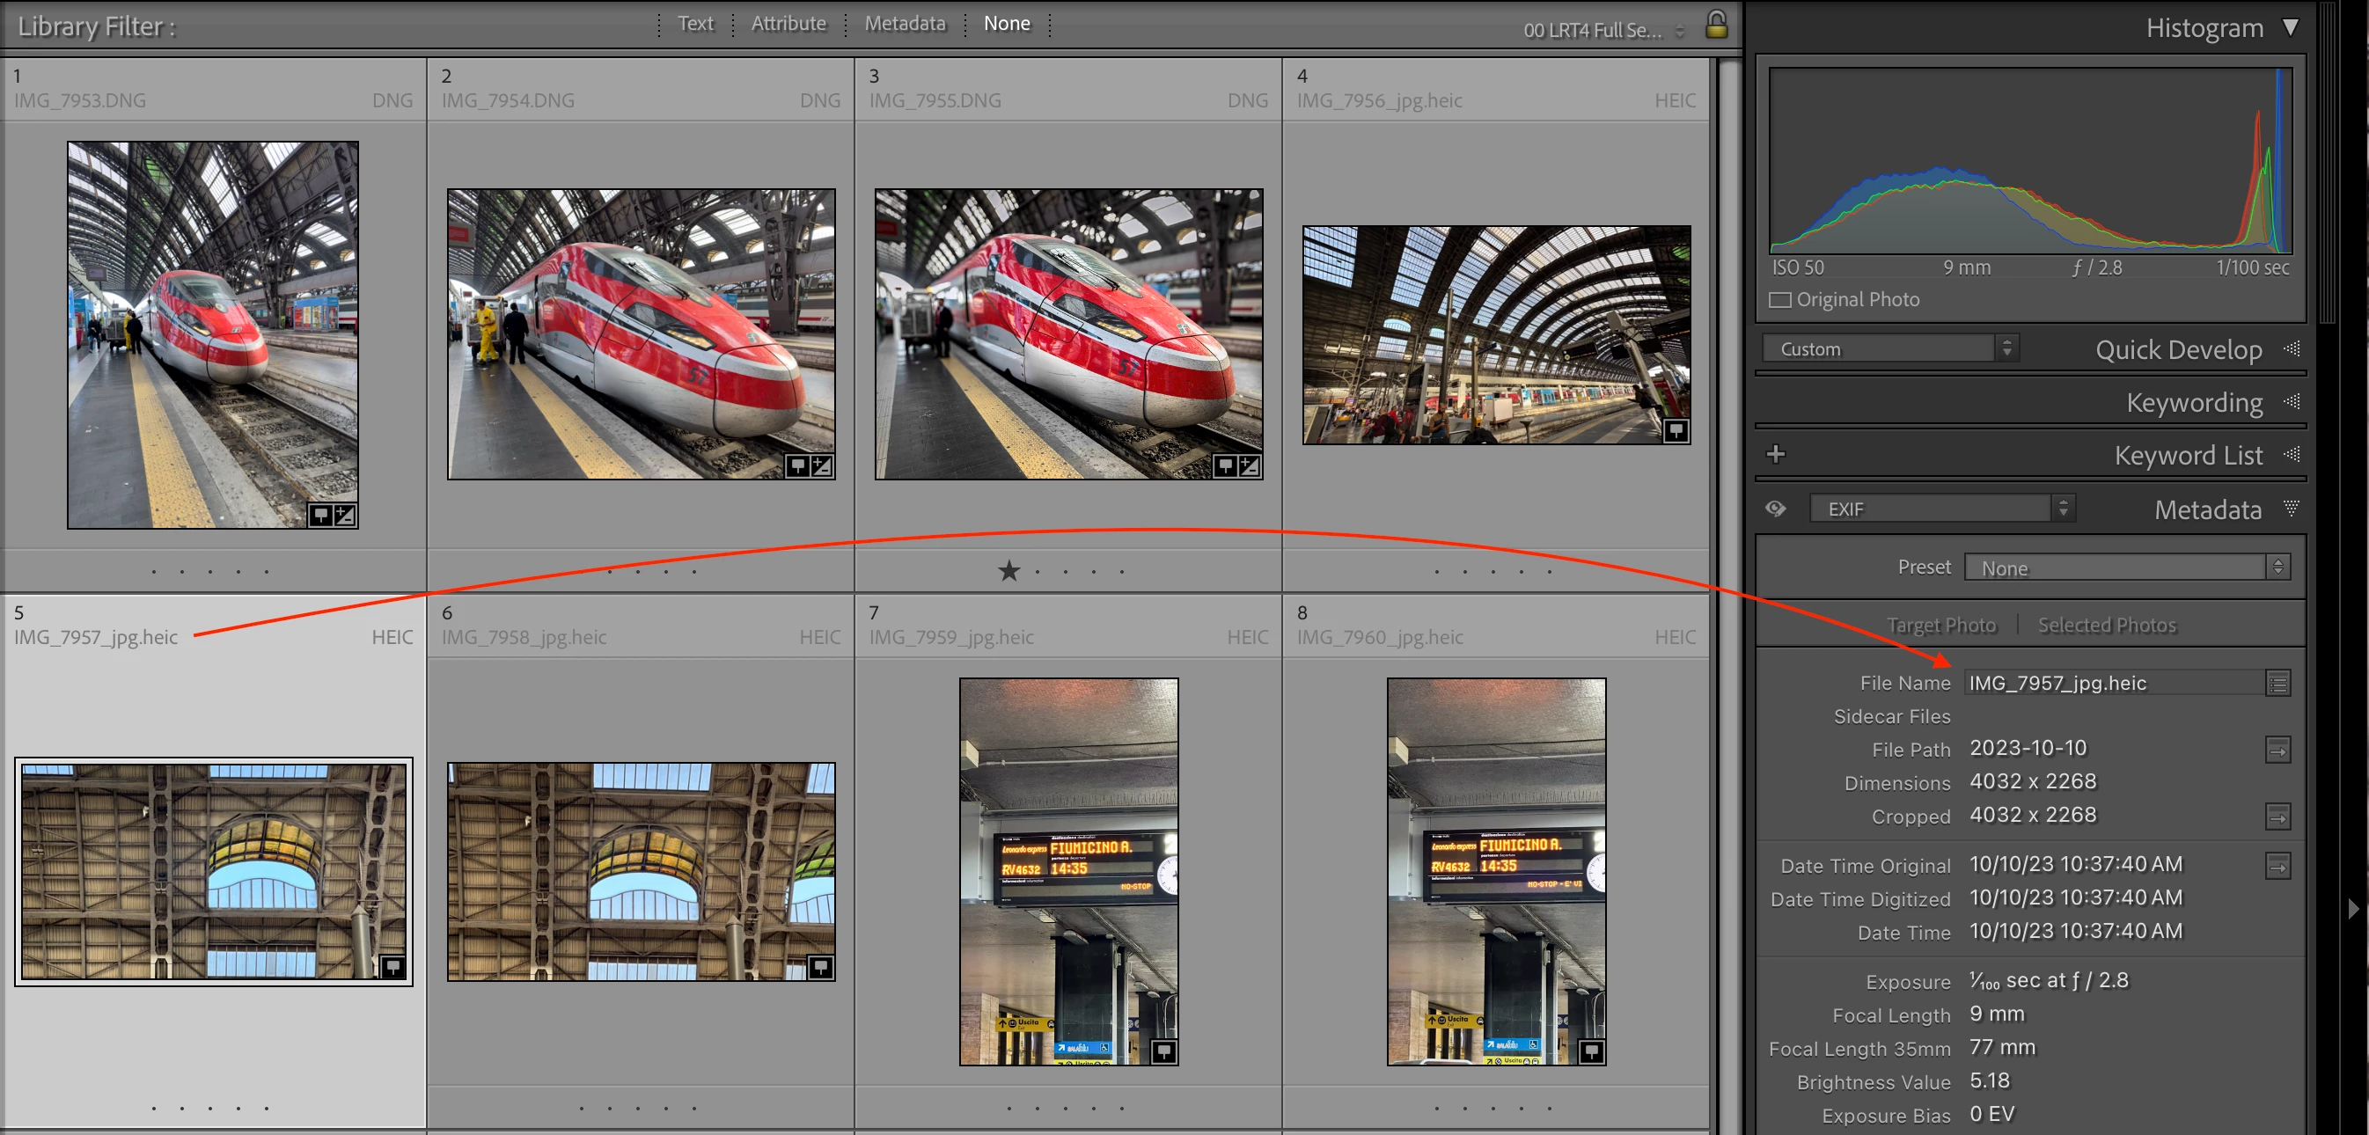Click the plus icon beside Keyword List

(1776, 454)
